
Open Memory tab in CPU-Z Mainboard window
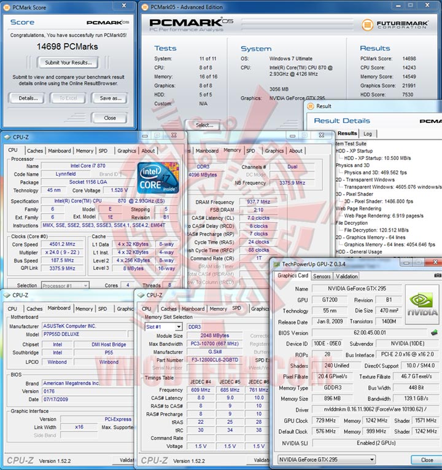(84, 309)
